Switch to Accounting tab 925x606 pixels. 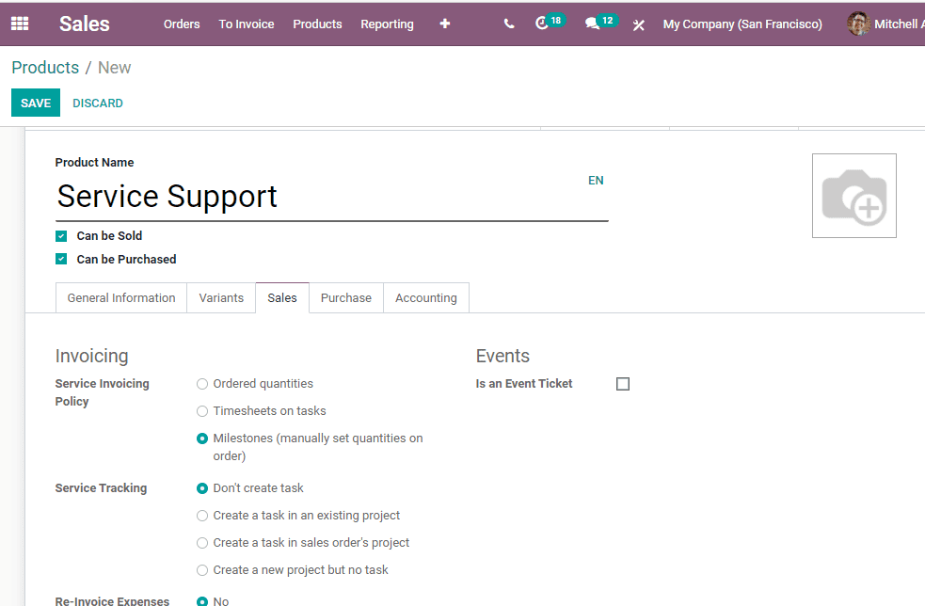click(426, 298)
